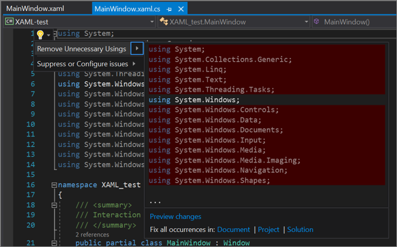Collapse the summary comment on line 18
This screenshot has width=397, height=247.
[54, 205]
